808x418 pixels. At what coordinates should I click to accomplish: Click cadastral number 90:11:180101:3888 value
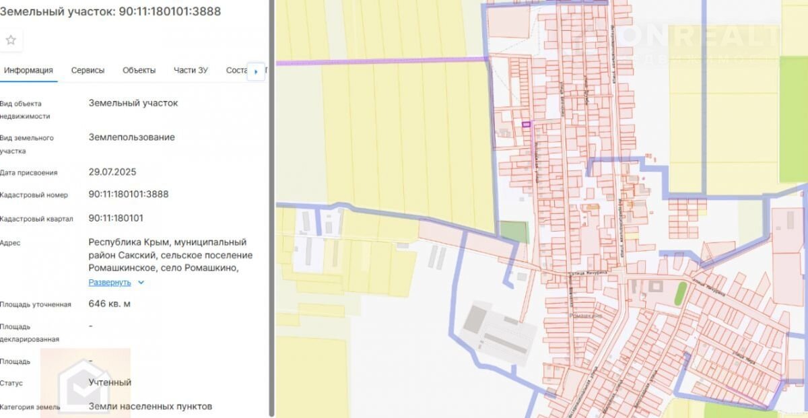pyautogui.click(x=129, y=195)
